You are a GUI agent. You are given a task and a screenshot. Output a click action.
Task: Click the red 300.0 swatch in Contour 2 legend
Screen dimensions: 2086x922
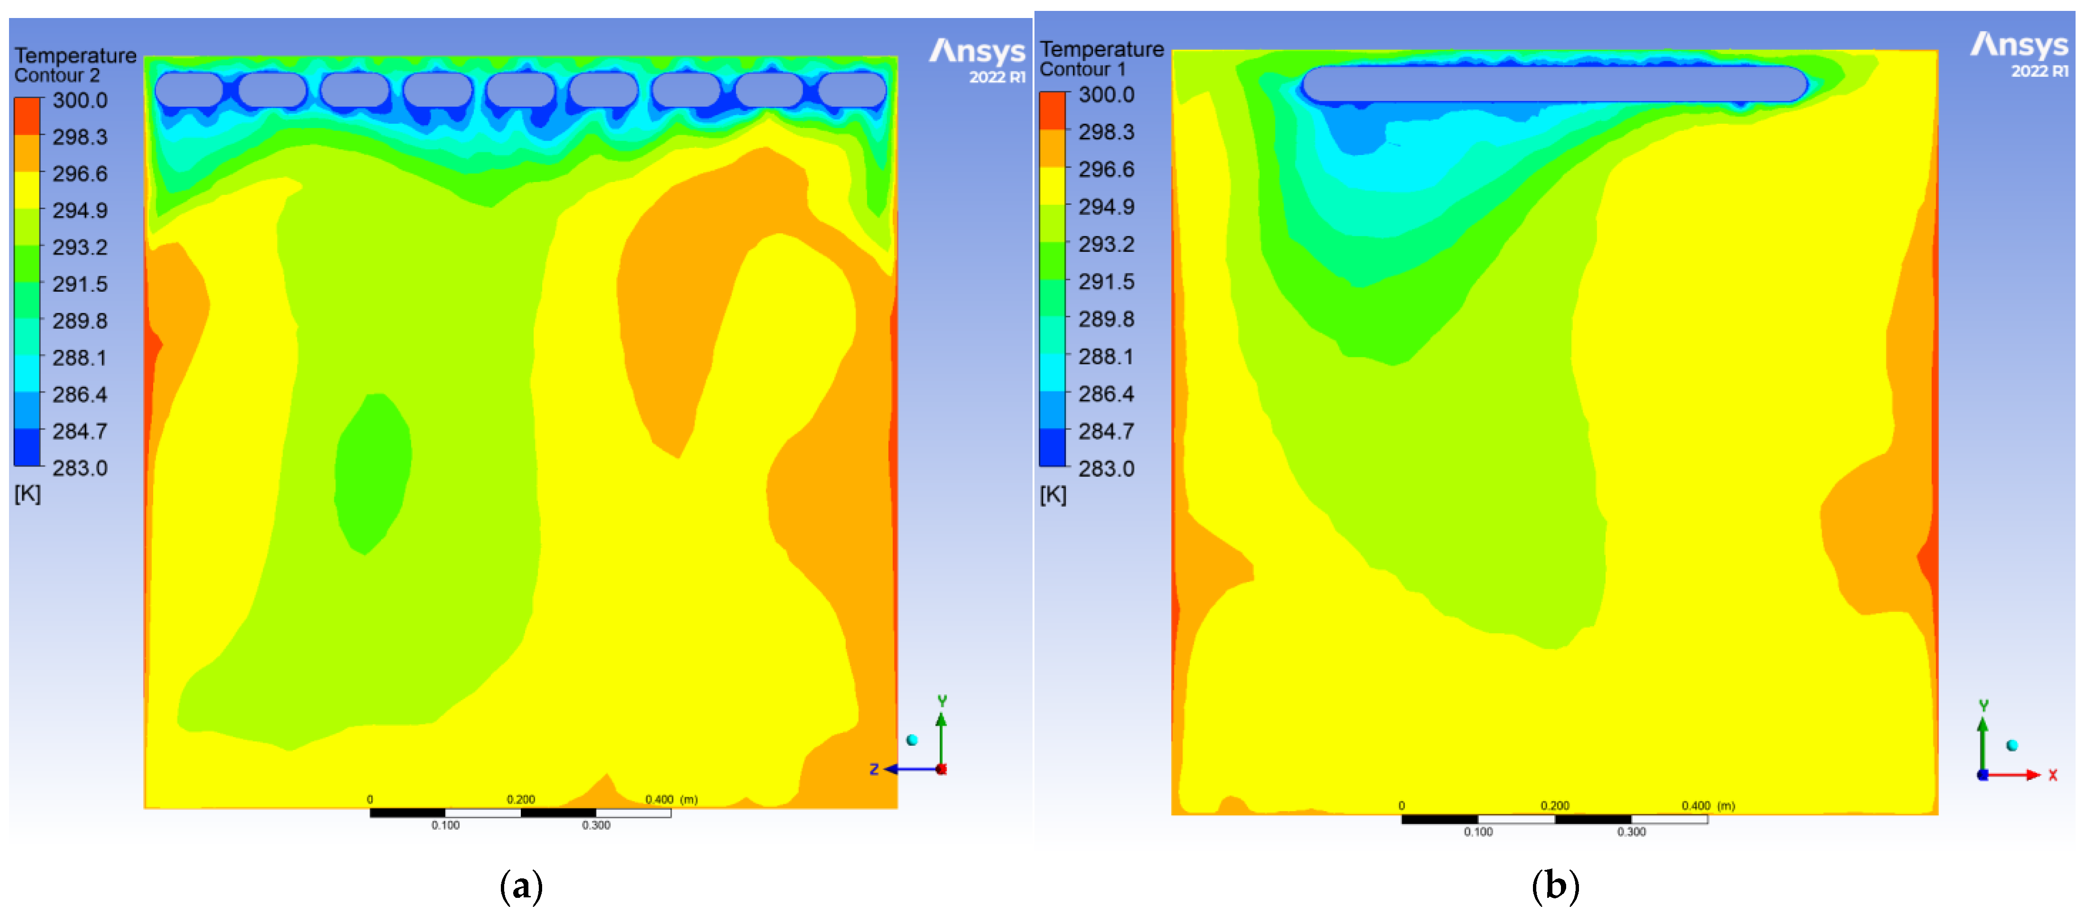[x=28, y=115]
